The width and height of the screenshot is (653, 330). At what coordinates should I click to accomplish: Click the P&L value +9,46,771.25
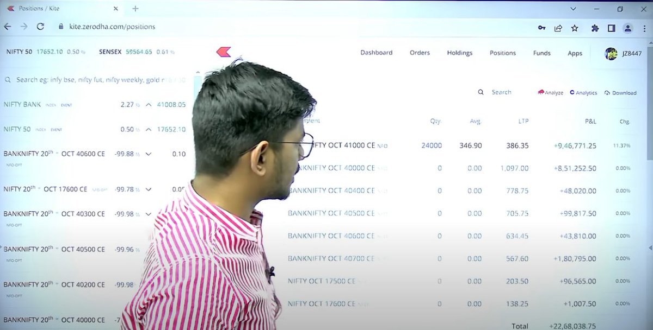pos(575,146)
